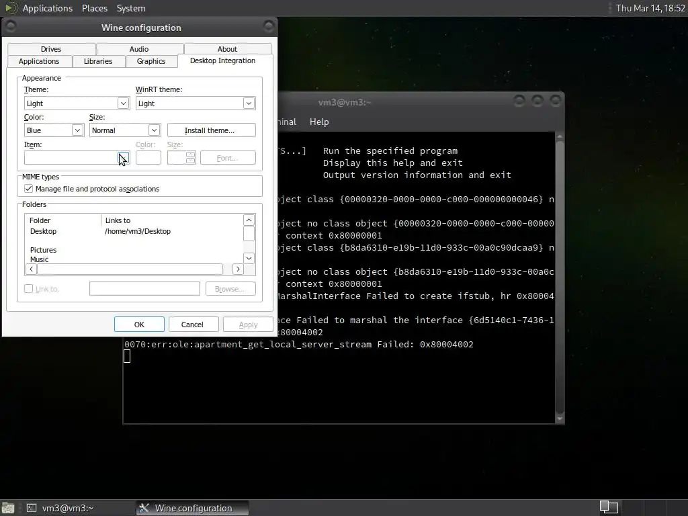Click the terminal scrollbar down arrow
Image resolution: width=688 pixels, height=516 pixels.
click(560, 419)
